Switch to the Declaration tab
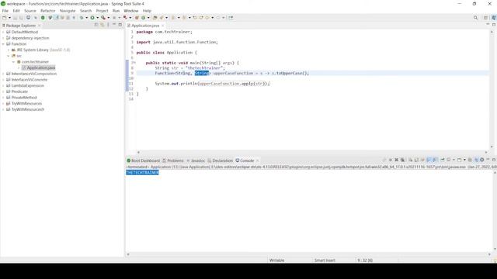This screenshot has width=497, height=279. coord(221,160)
